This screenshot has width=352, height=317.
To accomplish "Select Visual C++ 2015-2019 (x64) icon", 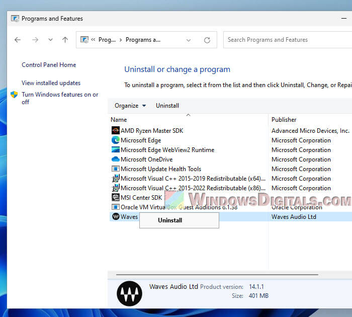I will pyautogui.click(x=115, y=179).
